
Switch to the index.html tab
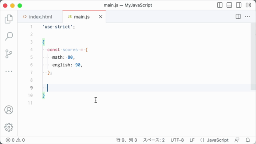point(40,17)
